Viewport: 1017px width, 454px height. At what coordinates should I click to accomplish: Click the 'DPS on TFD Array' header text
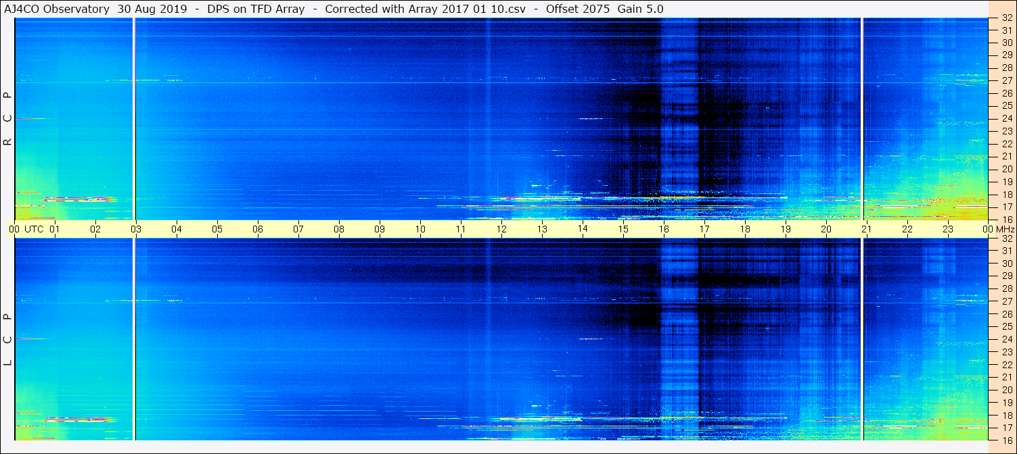point(256,9)
